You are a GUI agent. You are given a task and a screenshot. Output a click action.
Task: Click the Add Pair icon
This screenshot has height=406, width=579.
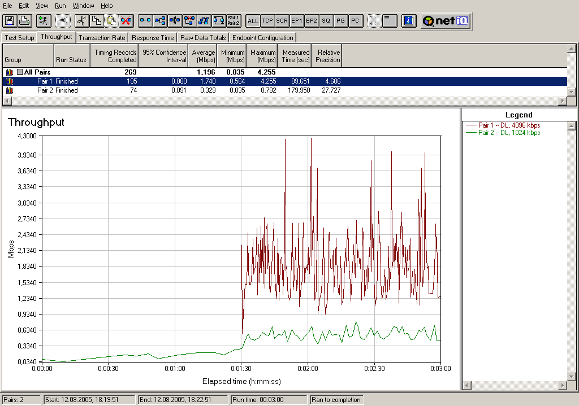[145, 21]
